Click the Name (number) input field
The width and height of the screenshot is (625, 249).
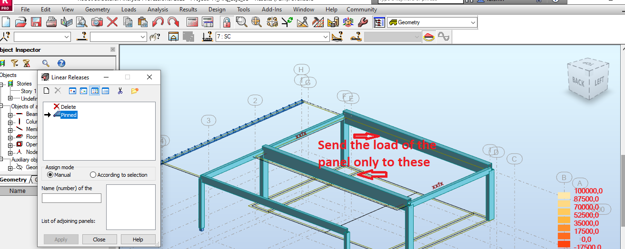point(71,198)
